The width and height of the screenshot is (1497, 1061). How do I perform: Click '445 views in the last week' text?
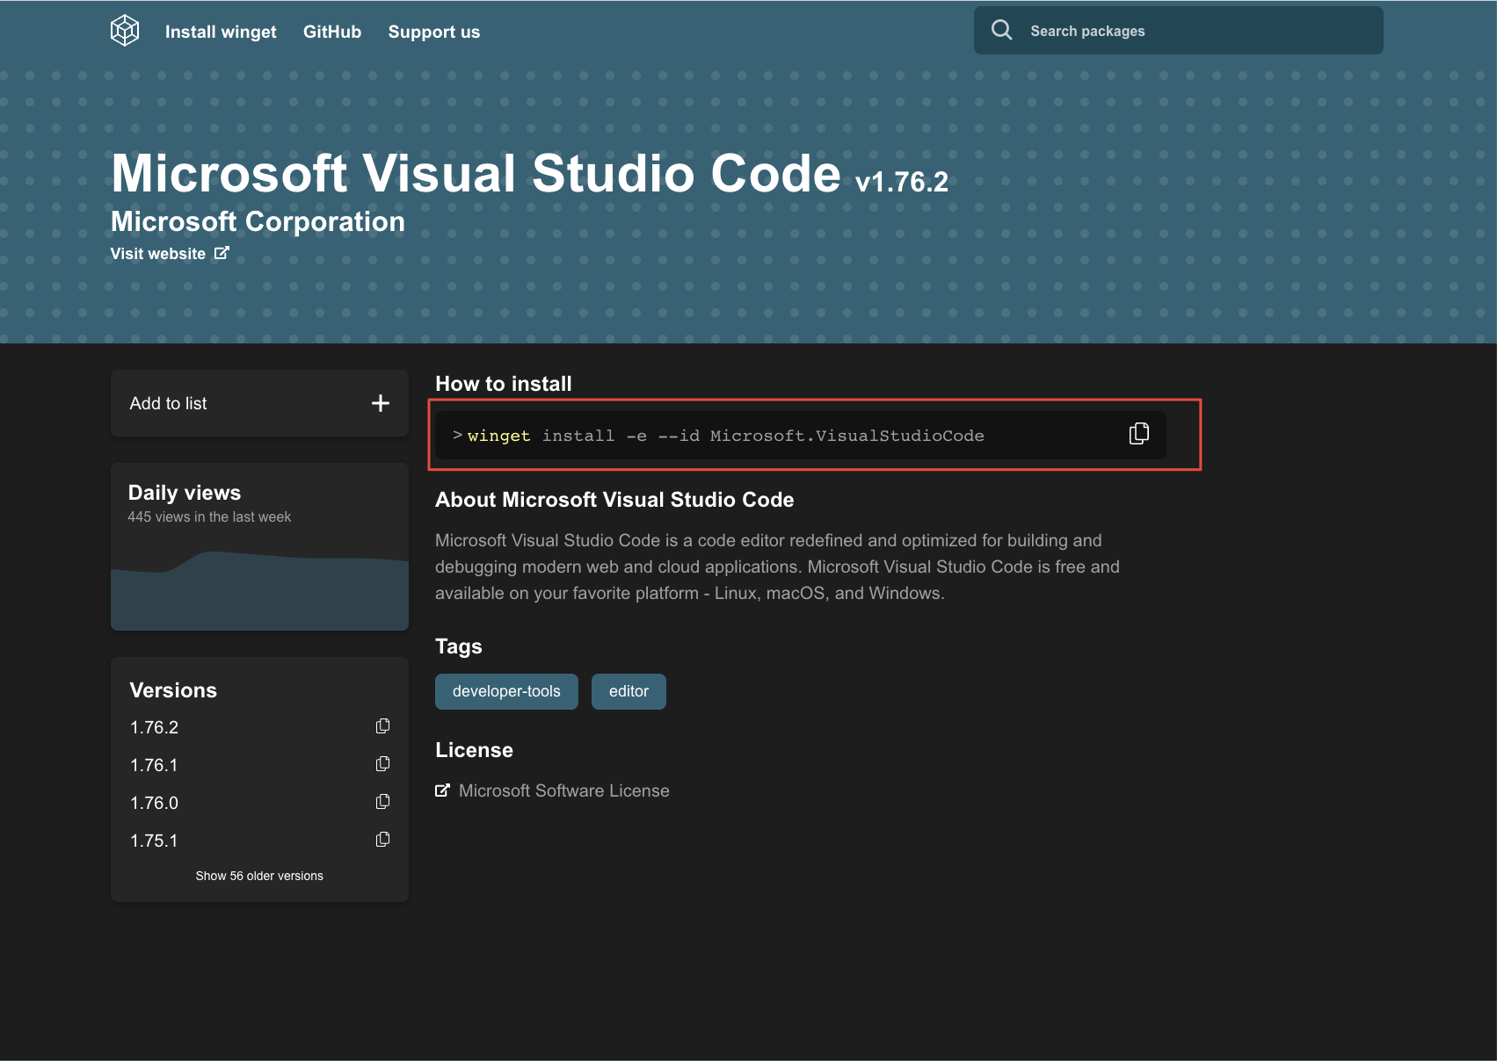(209, 517)
